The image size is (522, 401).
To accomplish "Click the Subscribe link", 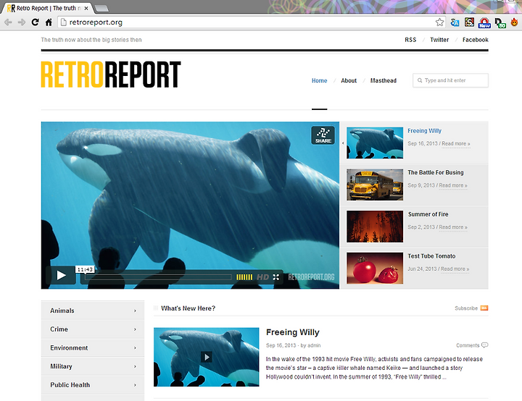I will pyautogui.click(x=466, y=308).
